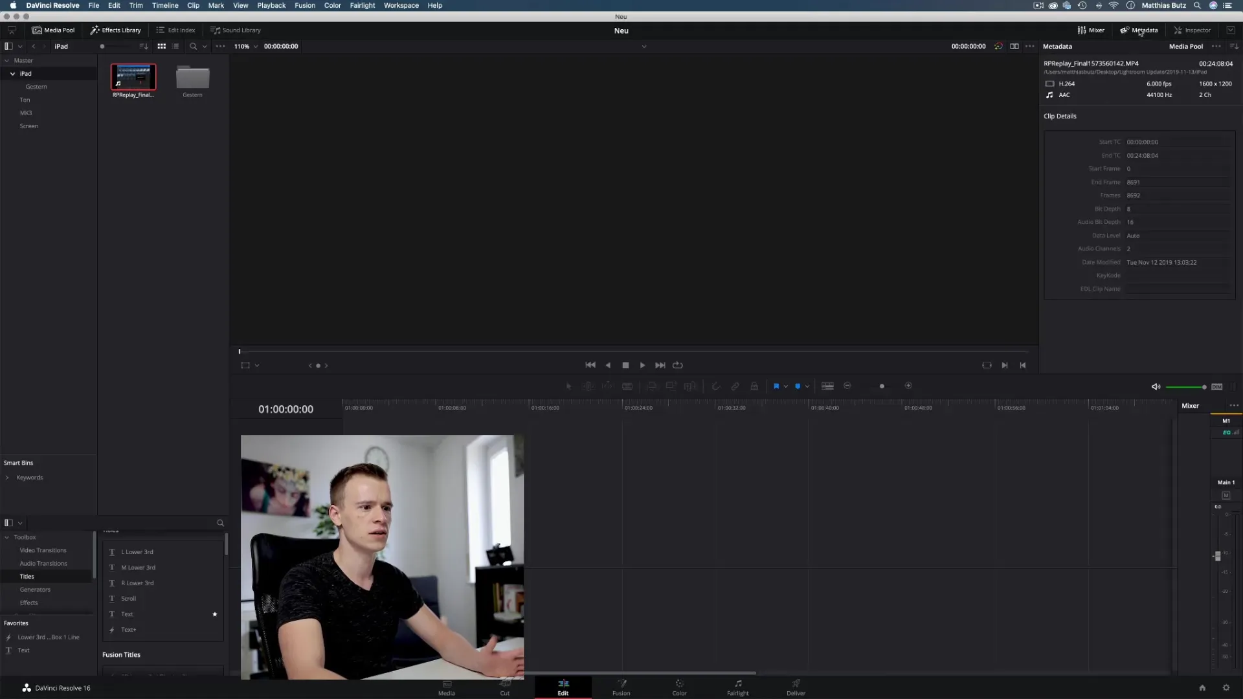Toggle timeline snapping magnet icon
The height and width of the screenshot is (699, 1243).
pos(716,386)
